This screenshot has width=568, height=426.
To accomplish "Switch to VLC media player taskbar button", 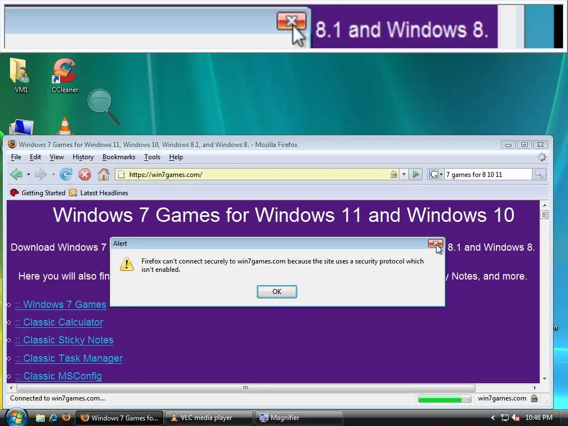I will tap(209, 418).
